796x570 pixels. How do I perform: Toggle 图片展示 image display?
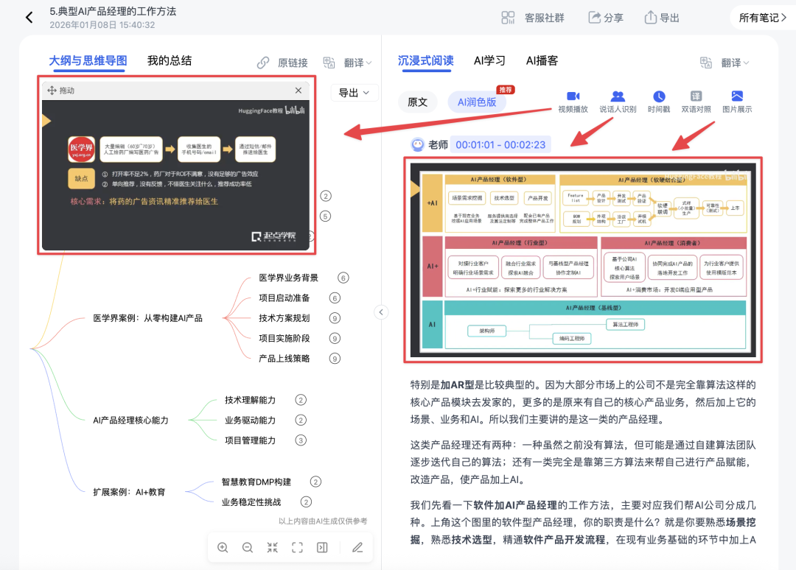click(737, 102)
